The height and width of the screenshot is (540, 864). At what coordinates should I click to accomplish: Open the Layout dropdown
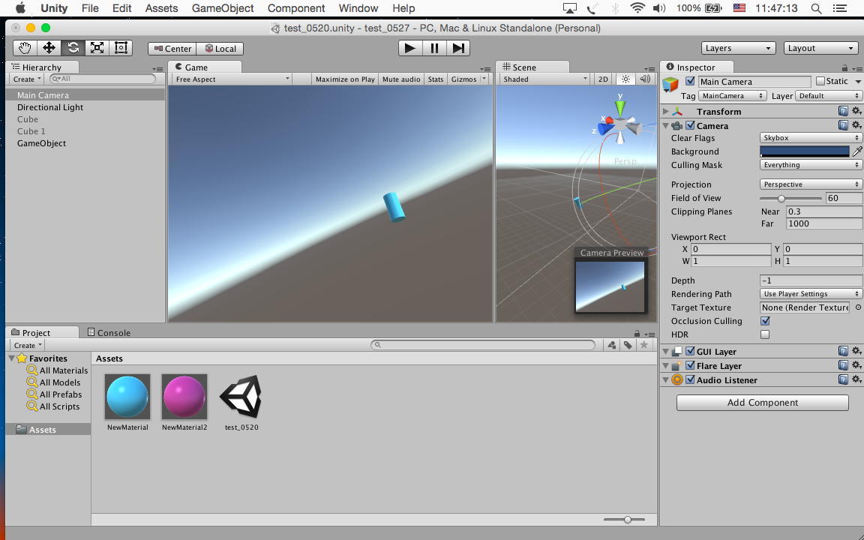click(820, 48)
